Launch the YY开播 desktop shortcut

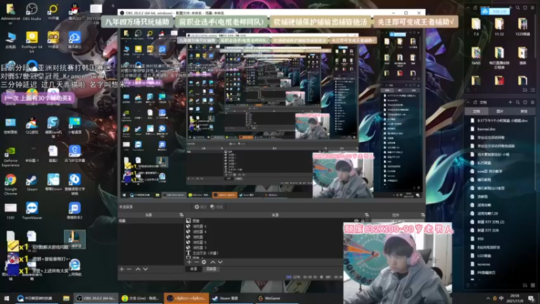tap(53, 11)
